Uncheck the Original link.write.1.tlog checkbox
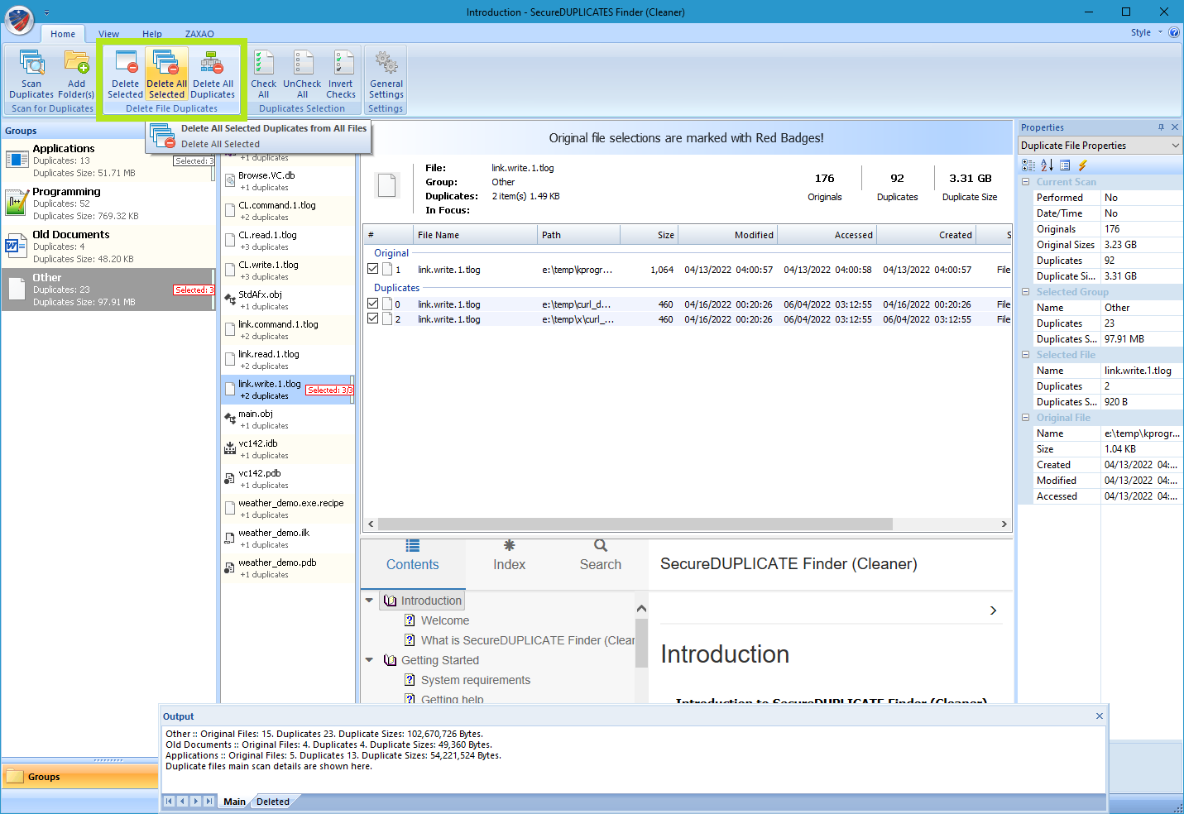 [x=373, y=269]
